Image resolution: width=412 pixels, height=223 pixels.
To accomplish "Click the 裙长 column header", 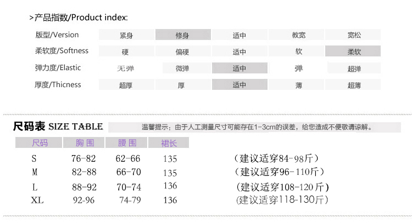I will (x=169, y=142).
